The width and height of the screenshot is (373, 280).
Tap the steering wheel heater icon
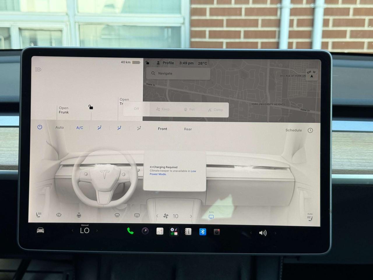coord(79,215)
